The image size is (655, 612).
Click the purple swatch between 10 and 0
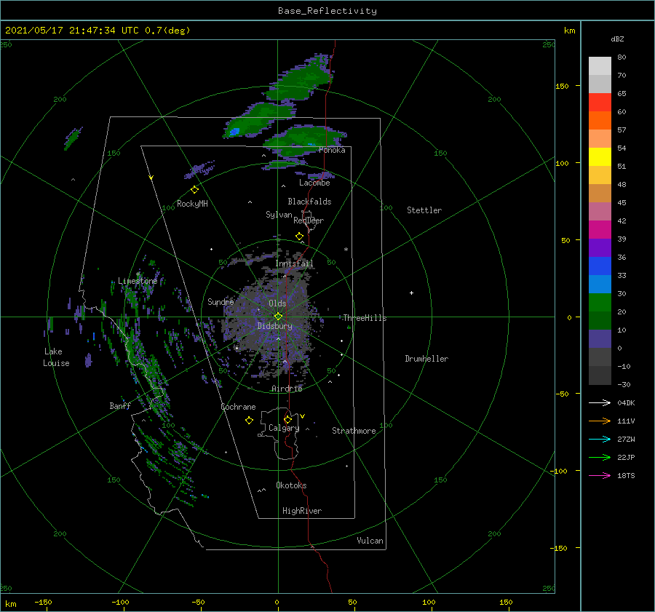[x=600, y=339]
